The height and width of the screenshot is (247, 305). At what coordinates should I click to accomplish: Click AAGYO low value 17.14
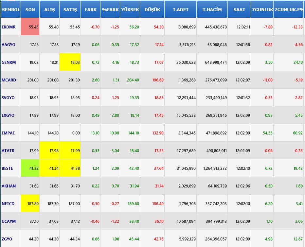pos(159,45)
